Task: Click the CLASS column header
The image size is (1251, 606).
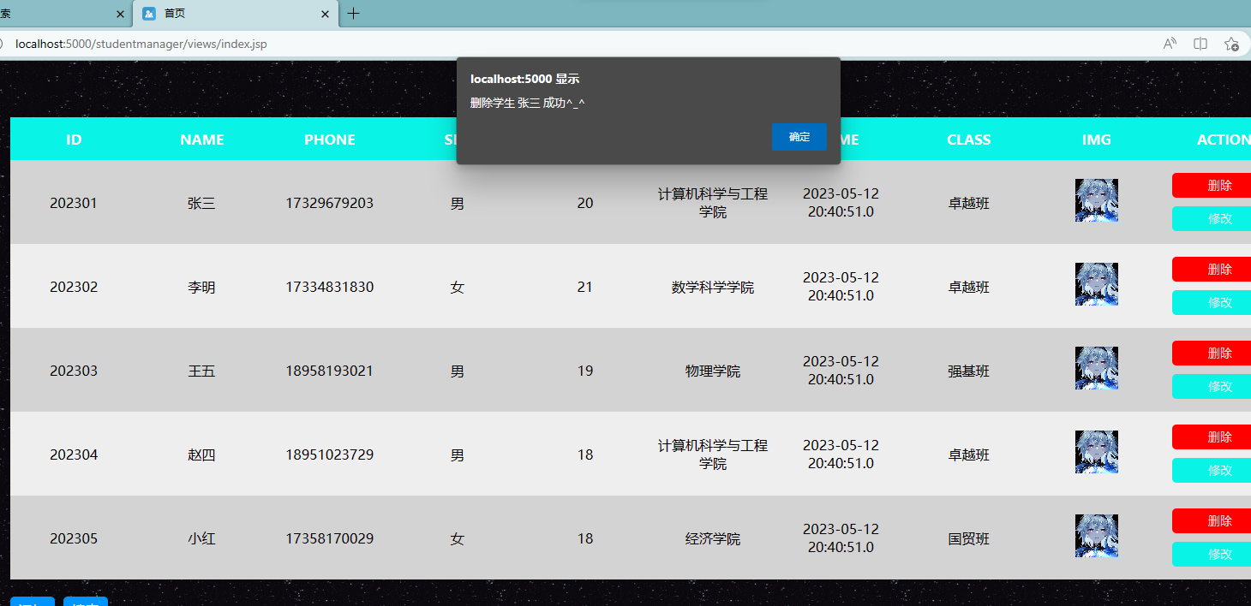Action: [x=969, y=140]
